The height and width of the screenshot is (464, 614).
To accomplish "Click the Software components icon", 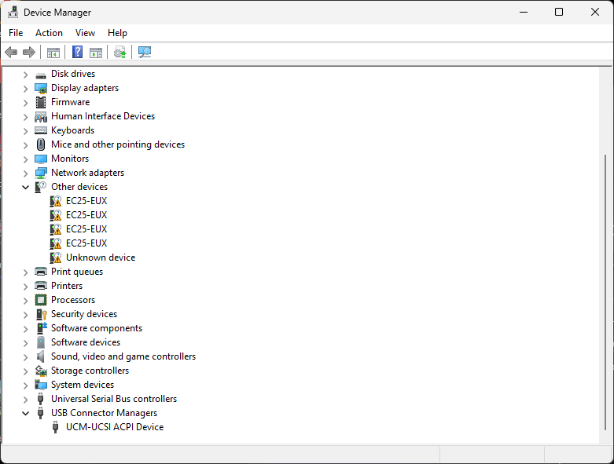I will coord(42,328).
